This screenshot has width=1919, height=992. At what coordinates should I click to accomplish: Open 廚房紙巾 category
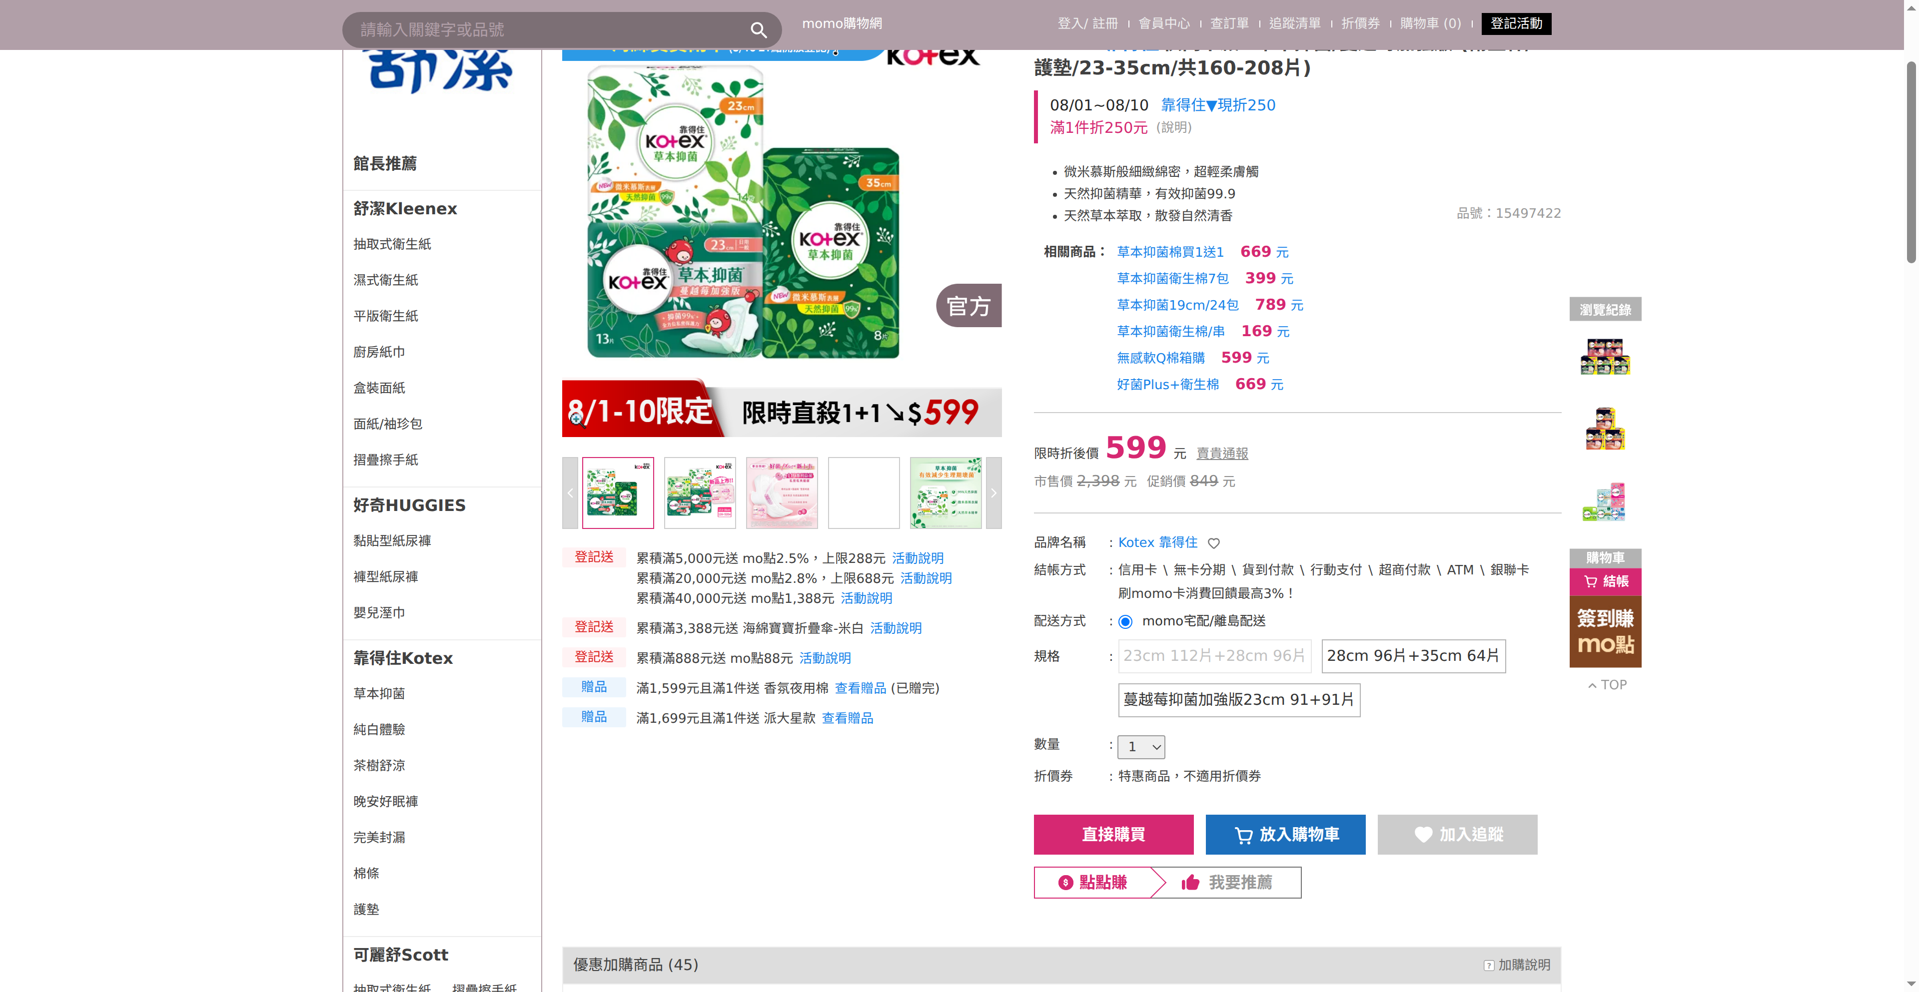(x=379, y=352)
